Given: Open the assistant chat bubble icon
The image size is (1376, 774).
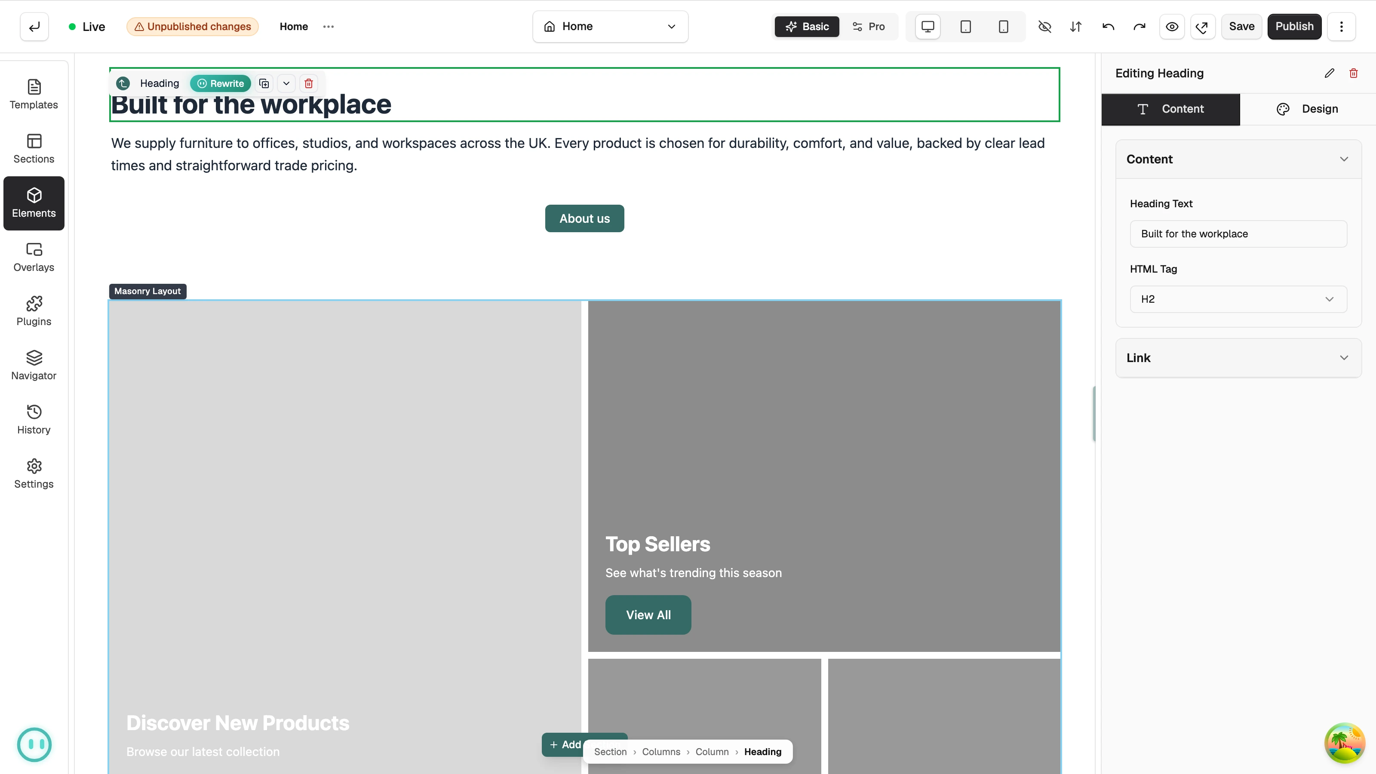Looking at the screenshot, I should coord(34,745).
